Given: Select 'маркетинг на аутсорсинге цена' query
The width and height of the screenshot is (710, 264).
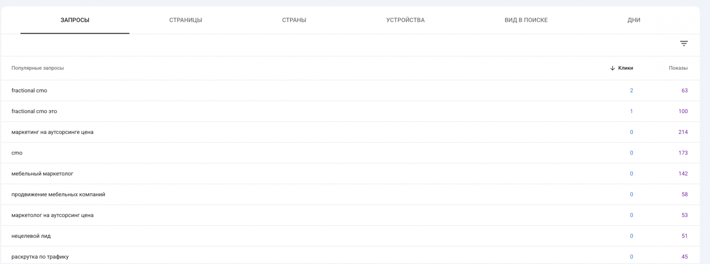Looking at the screenshot, I should pos(350,132).
